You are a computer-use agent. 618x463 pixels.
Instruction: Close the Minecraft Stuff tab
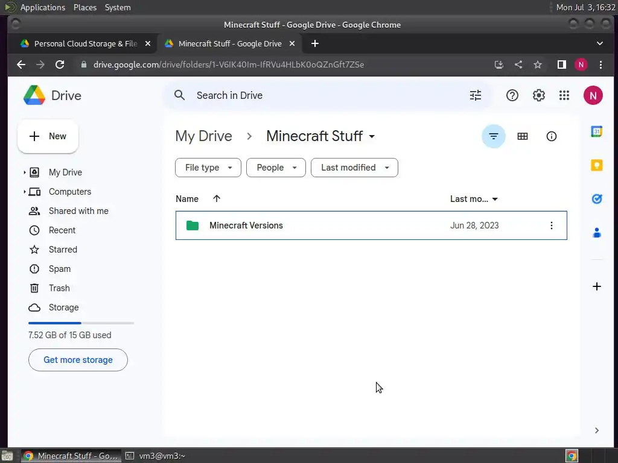coord(291,43)
